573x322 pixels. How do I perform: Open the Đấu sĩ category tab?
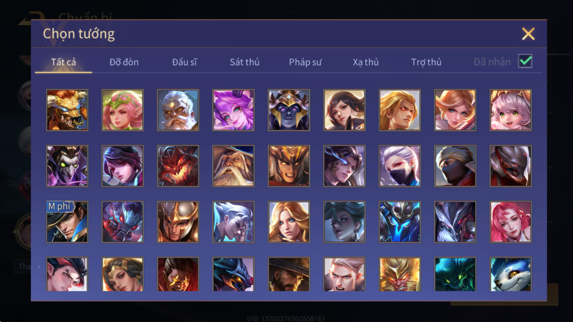click(x=184, y=62)
